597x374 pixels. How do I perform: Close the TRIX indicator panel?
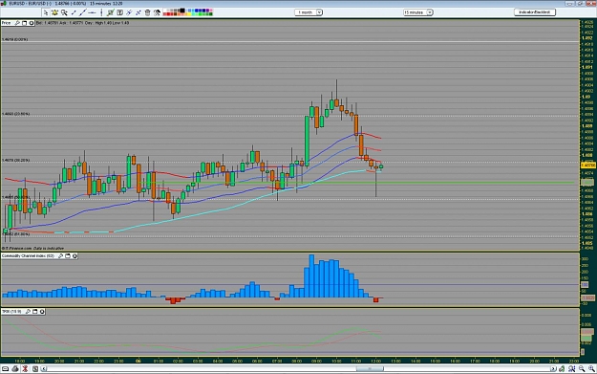point(42,312)
